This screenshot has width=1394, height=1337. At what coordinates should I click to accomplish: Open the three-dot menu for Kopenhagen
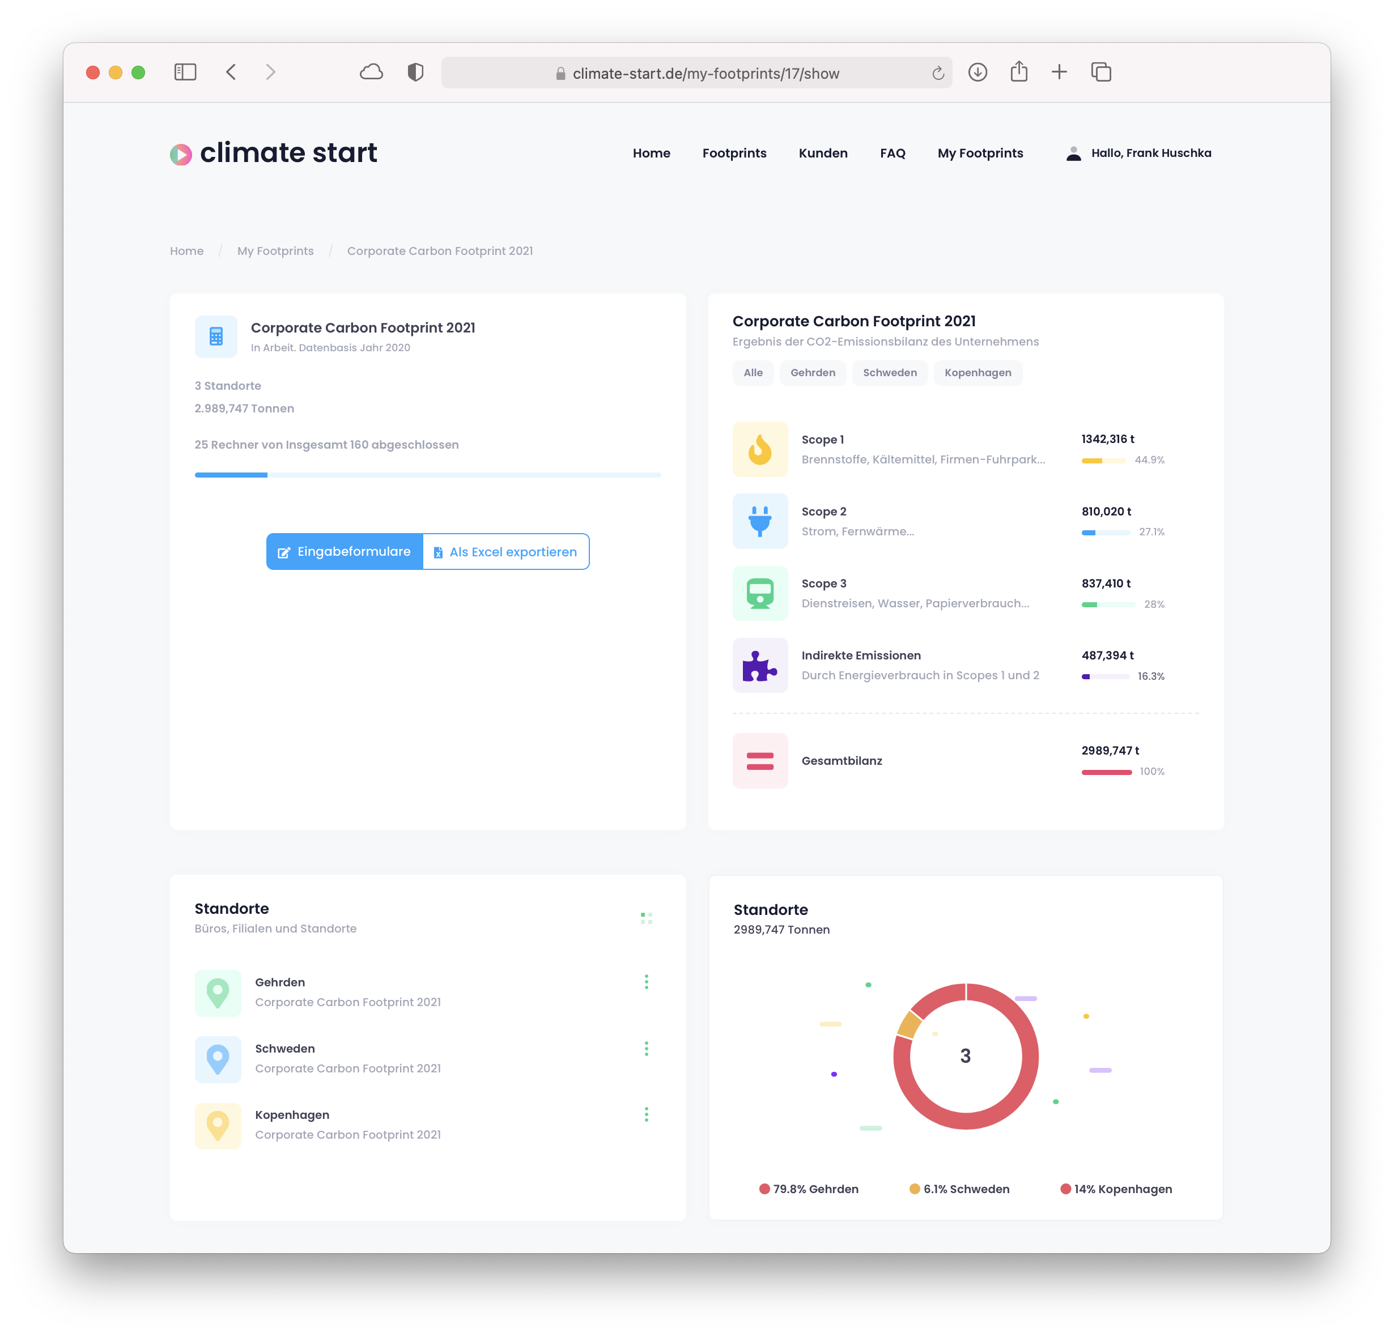(646, 1114)
